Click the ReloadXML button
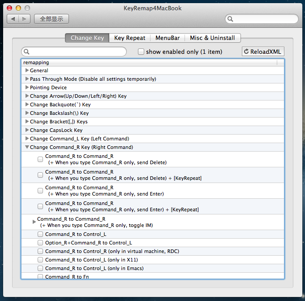305x301 pixels. tap(263, 52)
